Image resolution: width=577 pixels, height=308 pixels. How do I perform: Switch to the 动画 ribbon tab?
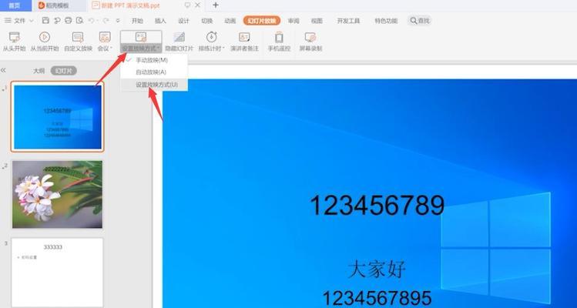(230, 21)
